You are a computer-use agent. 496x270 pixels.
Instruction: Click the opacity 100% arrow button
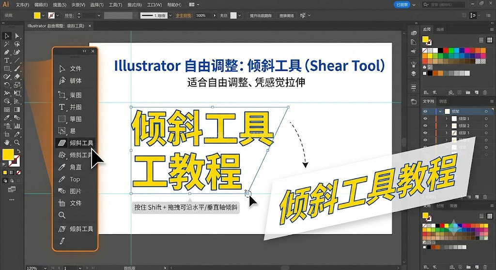coord(215,15)
